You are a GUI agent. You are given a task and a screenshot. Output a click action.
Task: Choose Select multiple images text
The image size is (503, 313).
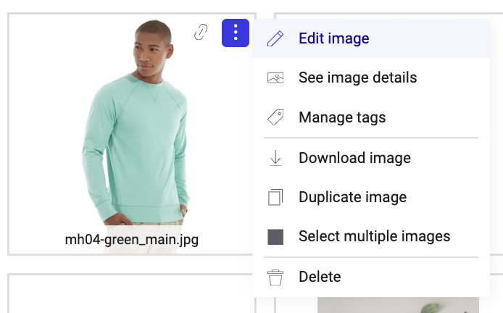pos(375,236)
